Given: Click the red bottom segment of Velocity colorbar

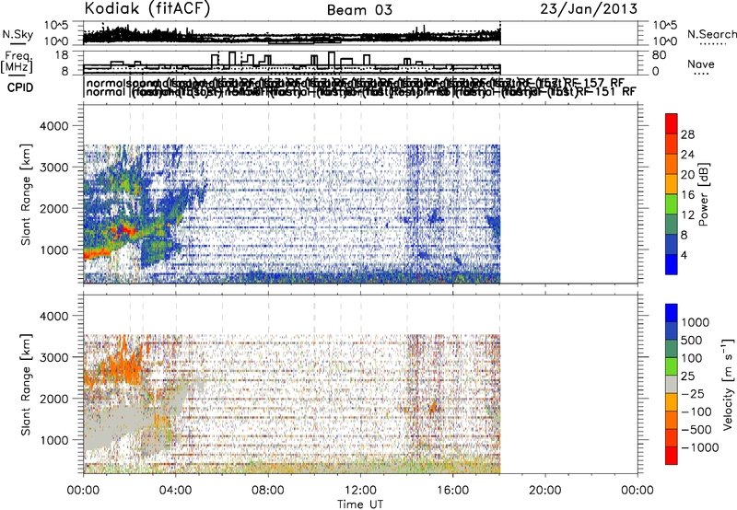Looking at the screenshot, I should tap(672, 456).
